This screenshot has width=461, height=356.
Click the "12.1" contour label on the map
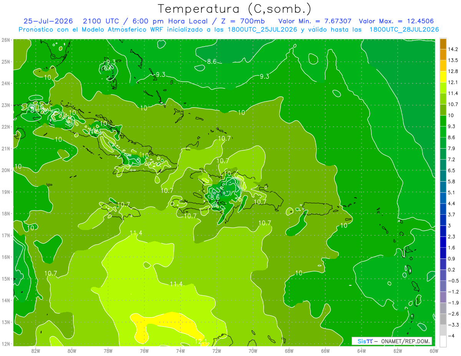click(201, 341)
